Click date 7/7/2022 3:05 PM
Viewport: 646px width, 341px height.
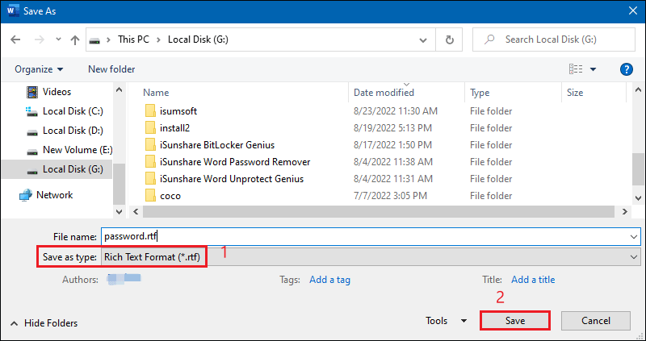[x=390, y=196]
